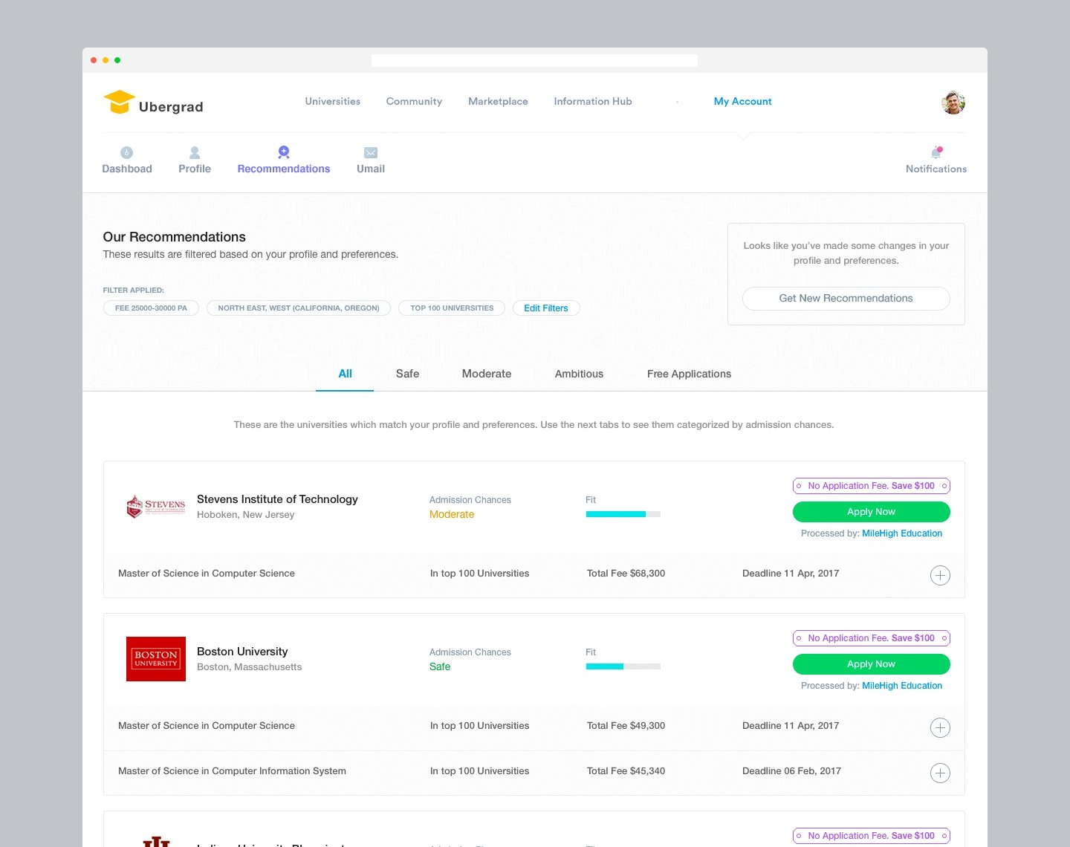Image resolution: width=1070 pixels, height=847 pixels.
Task: Click the Hoboken, New Jersey location text
Action: 246,515
